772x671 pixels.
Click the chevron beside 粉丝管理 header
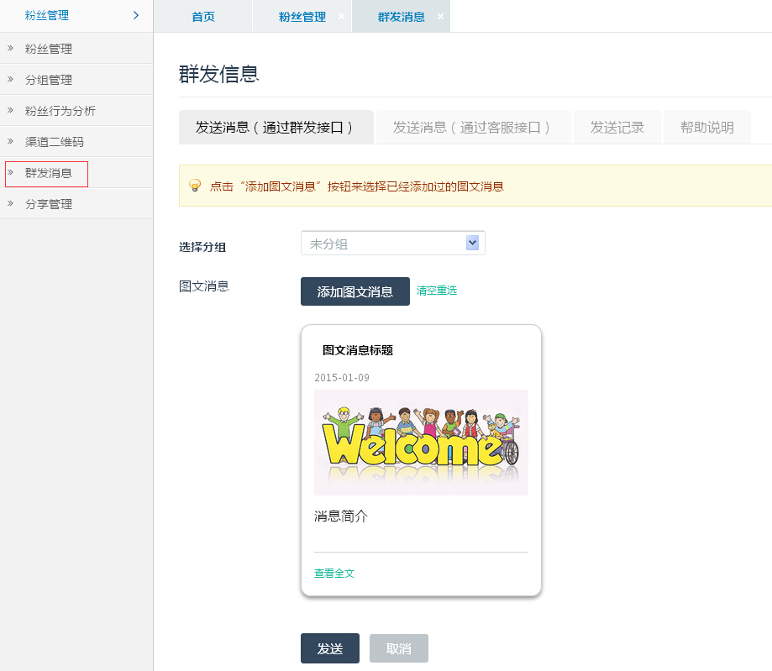136,15
